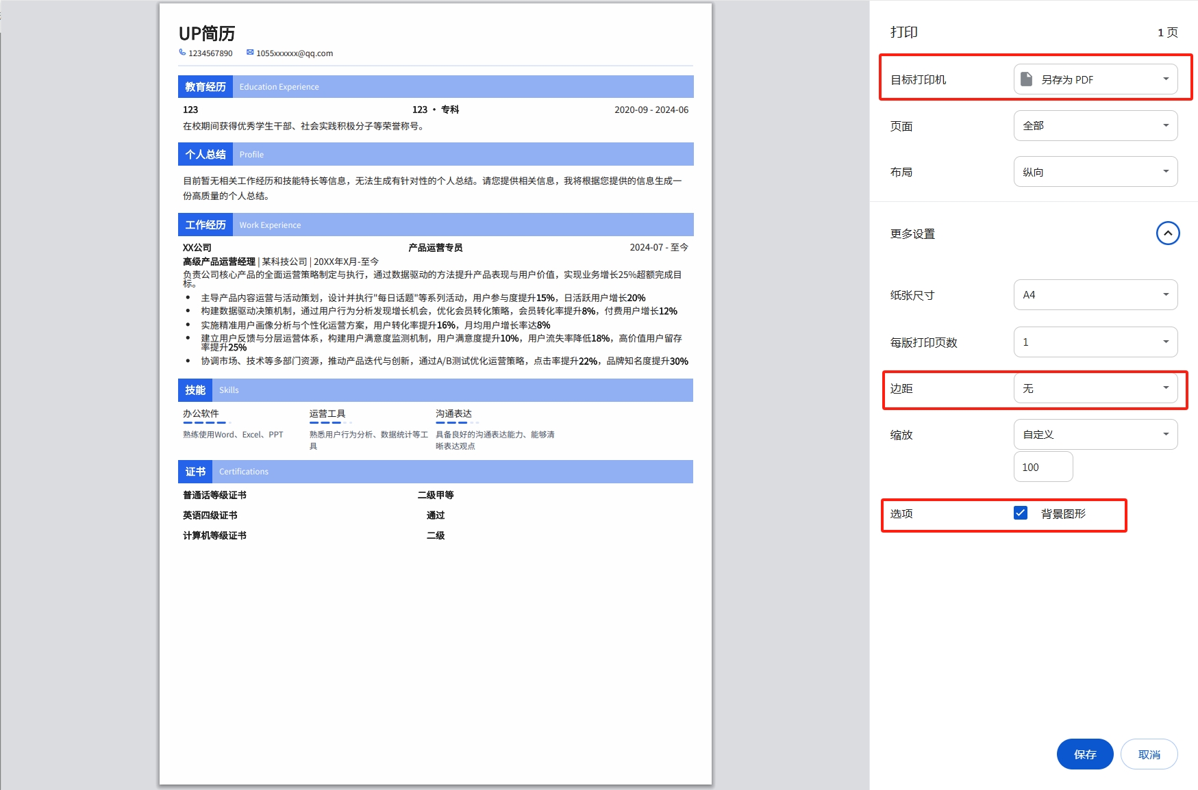Click the 教育经历 section header in preview

point(205,87)
